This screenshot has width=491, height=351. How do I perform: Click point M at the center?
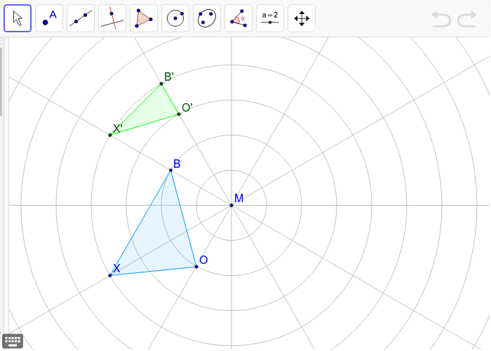(231, 205)
